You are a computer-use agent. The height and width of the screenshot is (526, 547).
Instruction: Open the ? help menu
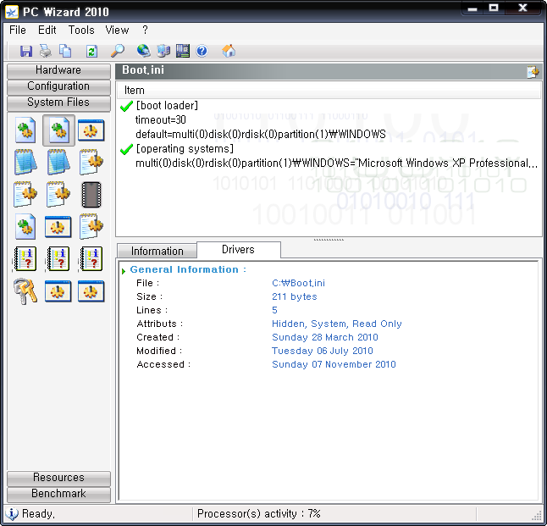(x=145, y=30)
